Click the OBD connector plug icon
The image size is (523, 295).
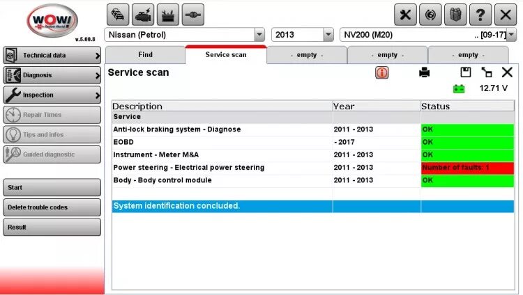pos(192,15)
